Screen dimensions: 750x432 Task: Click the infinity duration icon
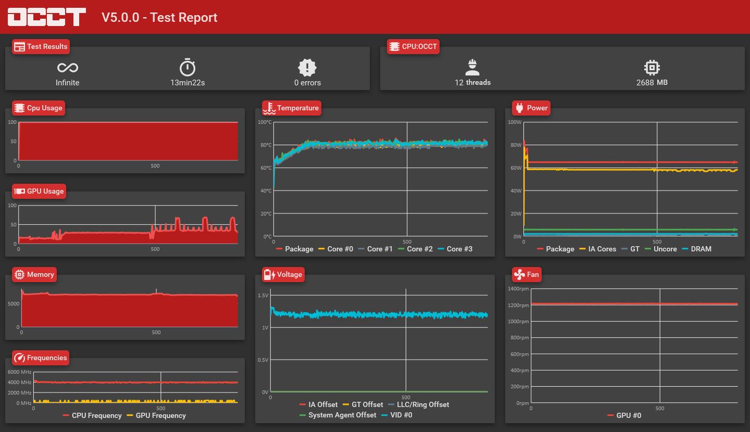coord(68,68)
